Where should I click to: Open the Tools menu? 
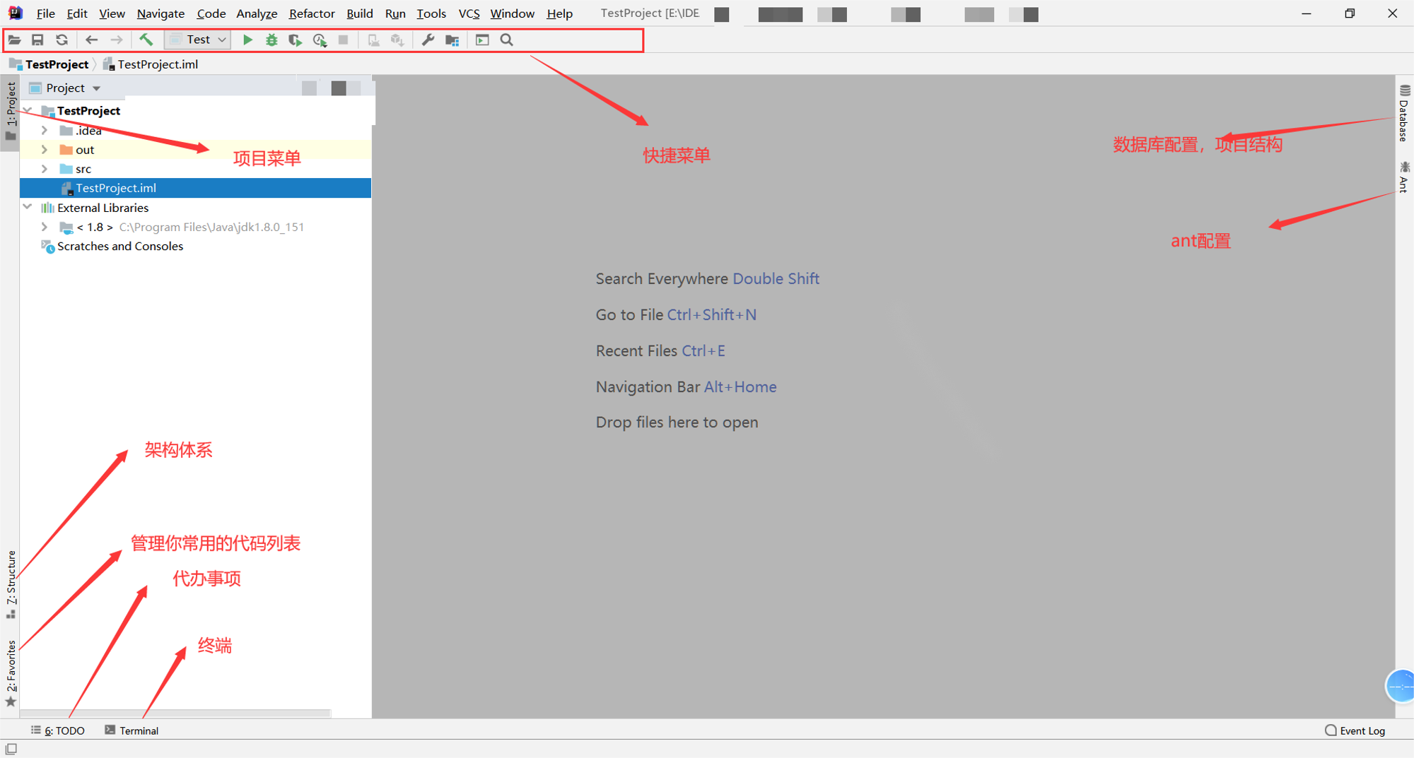(x=431, y=13)
